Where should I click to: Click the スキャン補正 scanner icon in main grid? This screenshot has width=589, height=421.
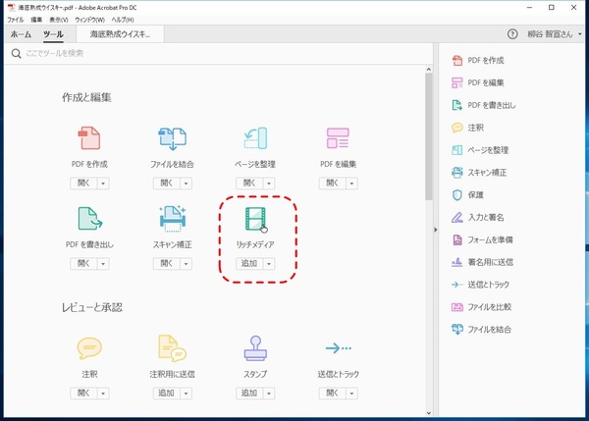tap(173, 218)
